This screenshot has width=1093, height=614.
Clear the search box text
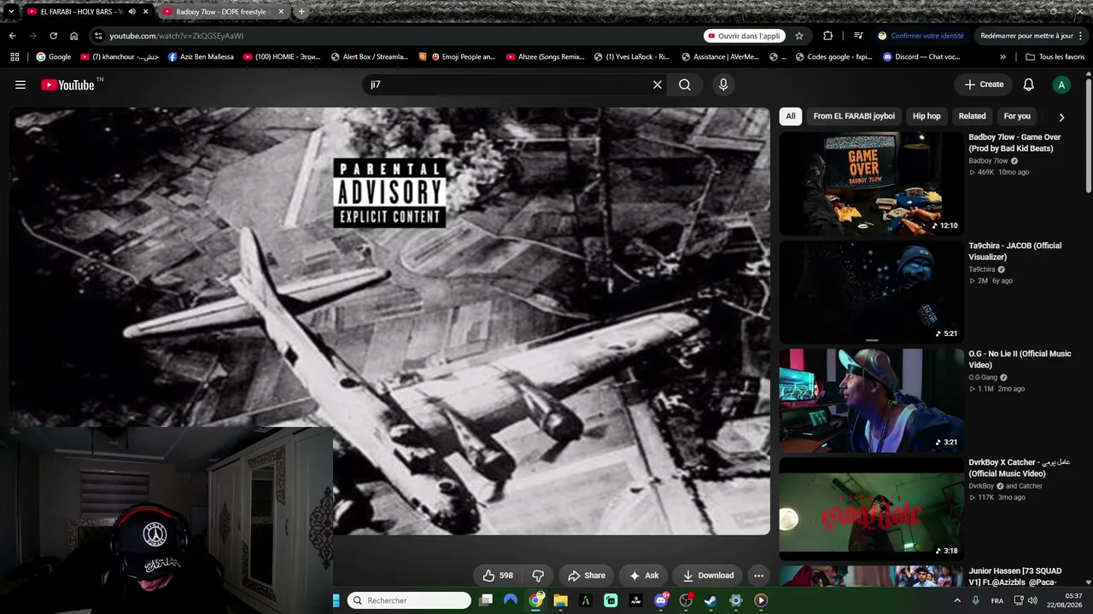(x=658, y=84)
